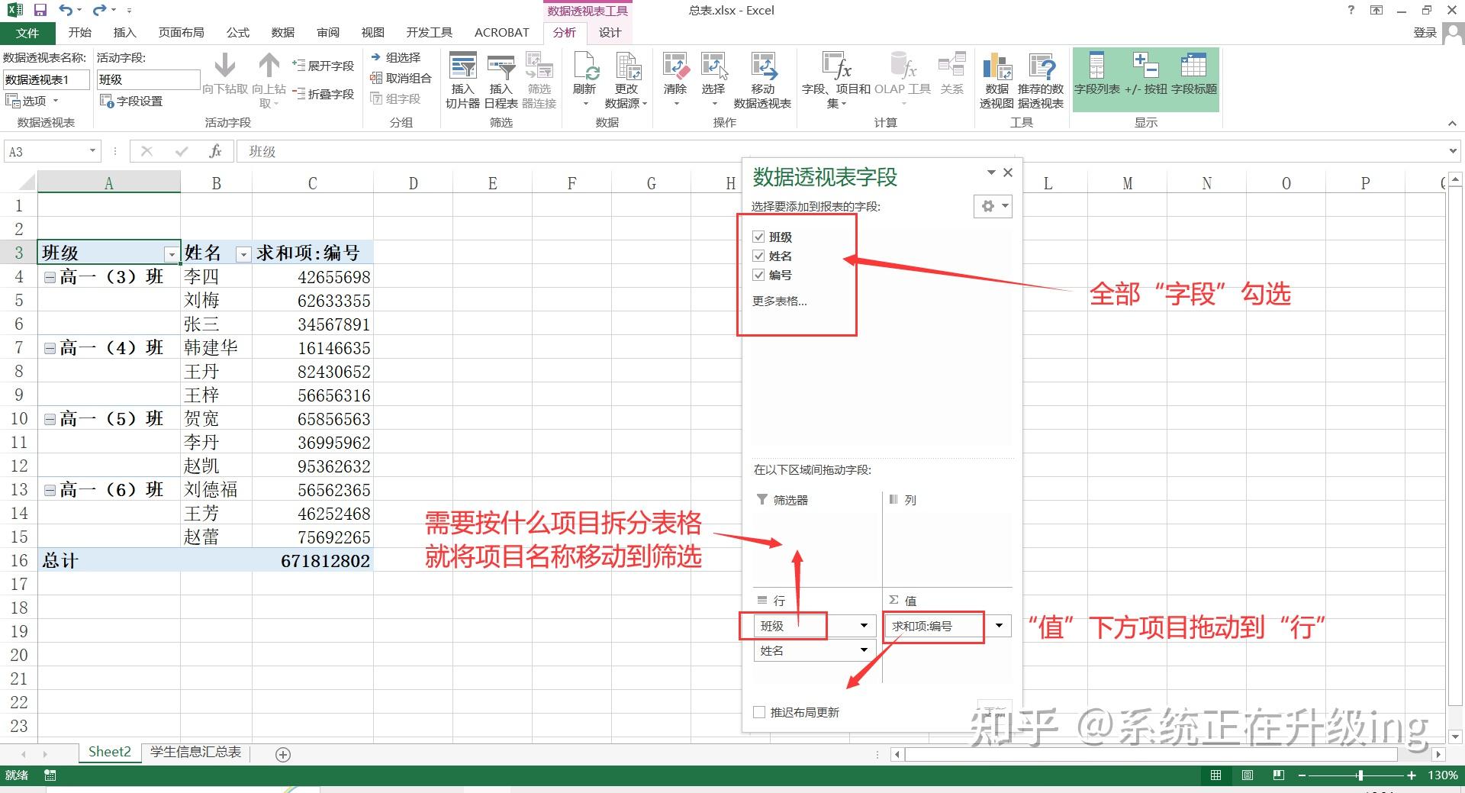
Task: Open the 姓名 filter dropdown
Action: [243, 253]
